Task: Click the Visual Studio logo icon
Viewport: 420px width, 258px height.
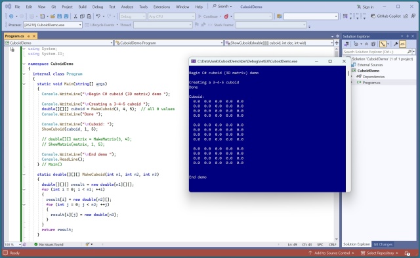Action: click(x=9, y=7)
